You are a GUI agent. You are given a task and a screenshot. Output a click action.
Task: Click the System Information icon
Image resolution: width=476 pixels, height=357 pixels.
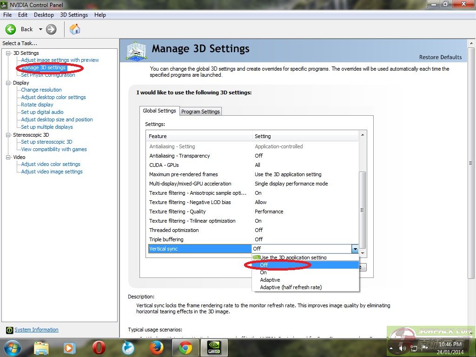[9, 330]
